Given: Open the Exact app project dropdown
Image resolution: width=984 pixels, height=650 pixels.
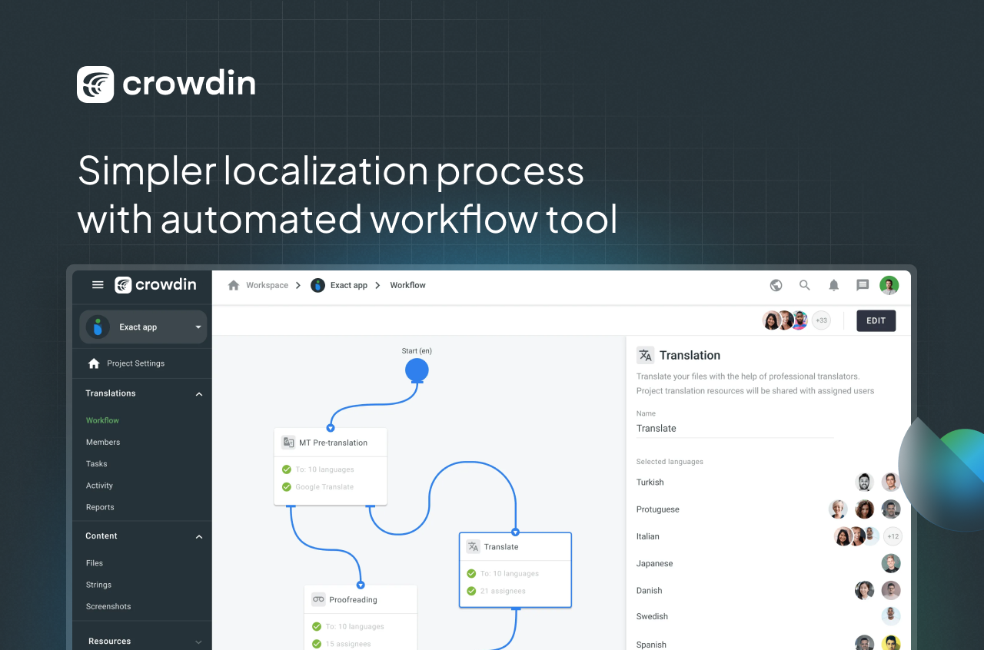Looking at the screenshot, I should (142, 326).
